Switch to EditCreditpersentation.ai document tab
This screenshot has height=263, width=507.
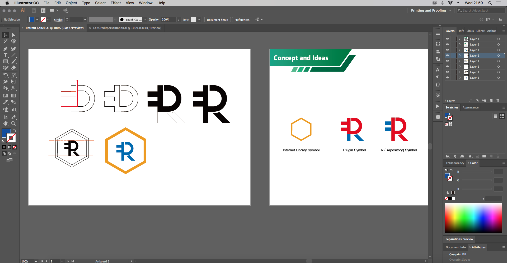point(127,28)
